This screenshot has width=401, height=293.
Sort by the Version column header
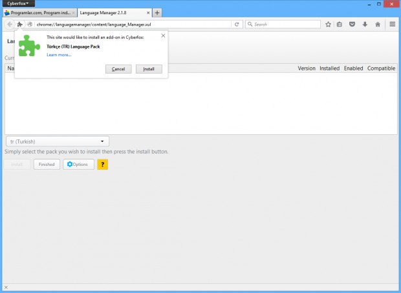[307, 68]
